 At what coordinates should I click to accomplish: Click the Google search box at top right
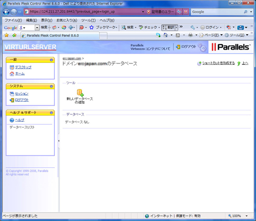click(217, 12)
